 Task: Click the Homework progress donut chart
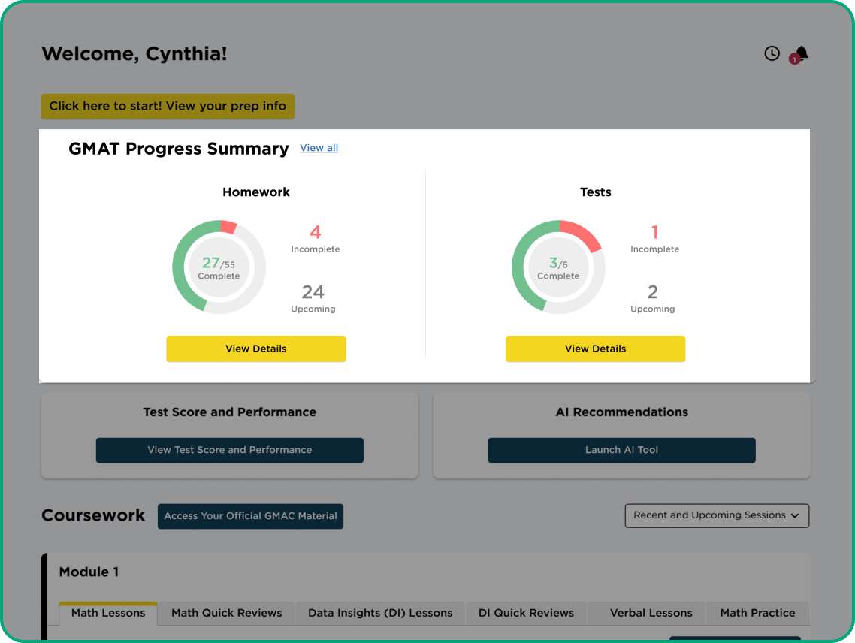[219, 267]
